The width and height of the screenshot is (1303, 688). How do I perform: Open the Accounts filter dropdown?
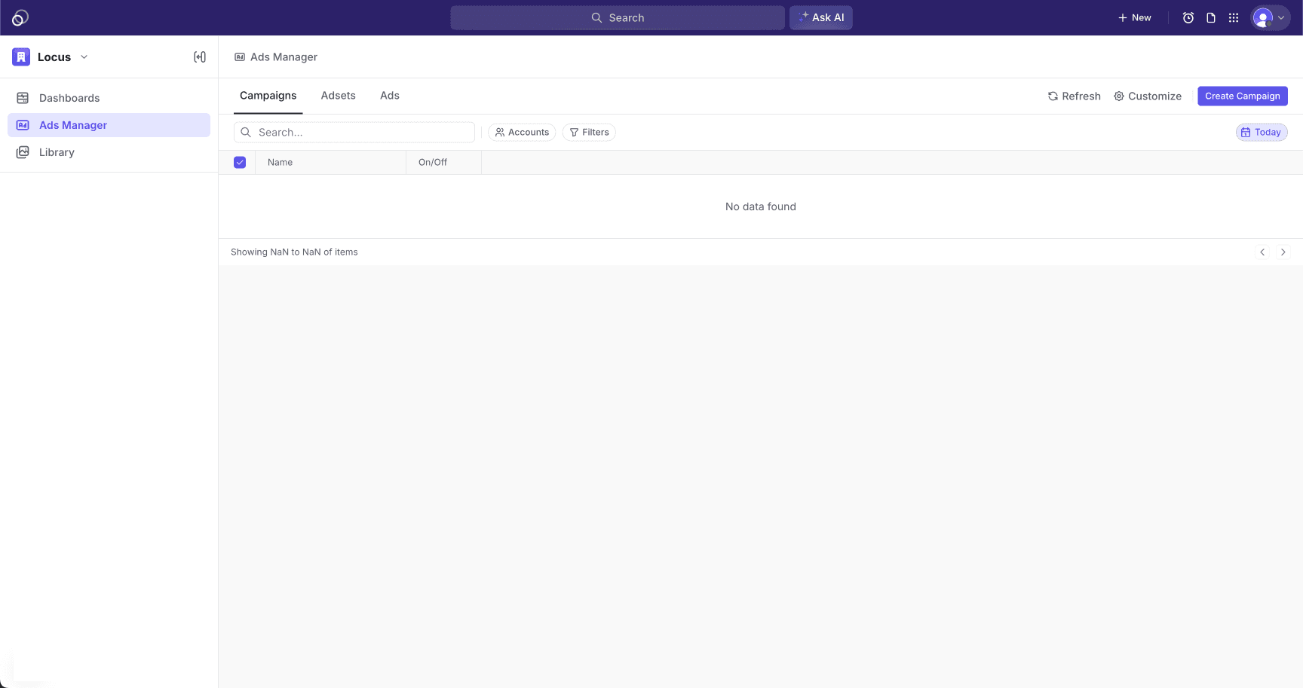click(x=522, y=133)
